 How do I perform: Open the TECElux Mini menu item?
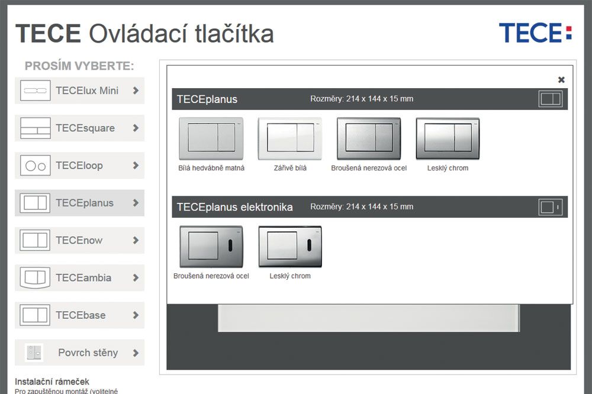click(x=80, y=91)
